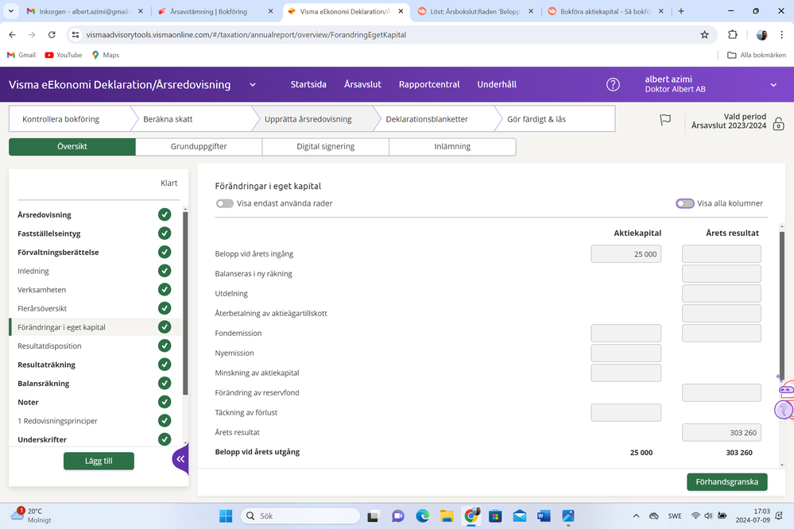Switch to the Grunduppgifter tab

tap(199, 147)
